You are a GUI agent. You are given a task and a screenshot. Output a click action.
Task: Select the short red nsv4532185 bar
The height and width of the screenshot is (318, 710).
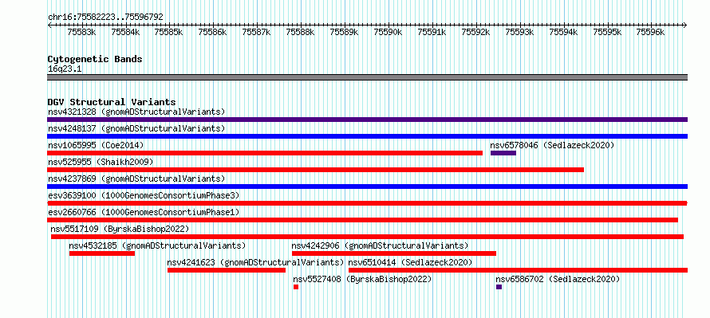(x=102, y=253)
